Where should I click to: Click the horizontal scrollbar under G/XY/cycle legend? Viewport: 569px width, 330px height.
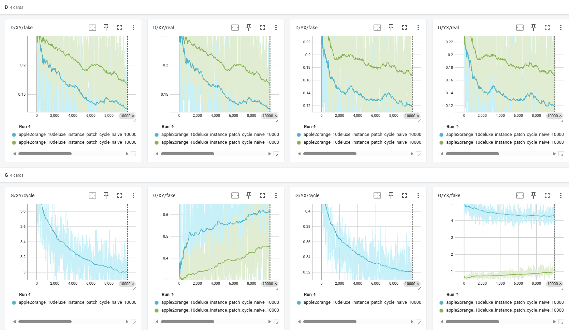coord(45,322)
